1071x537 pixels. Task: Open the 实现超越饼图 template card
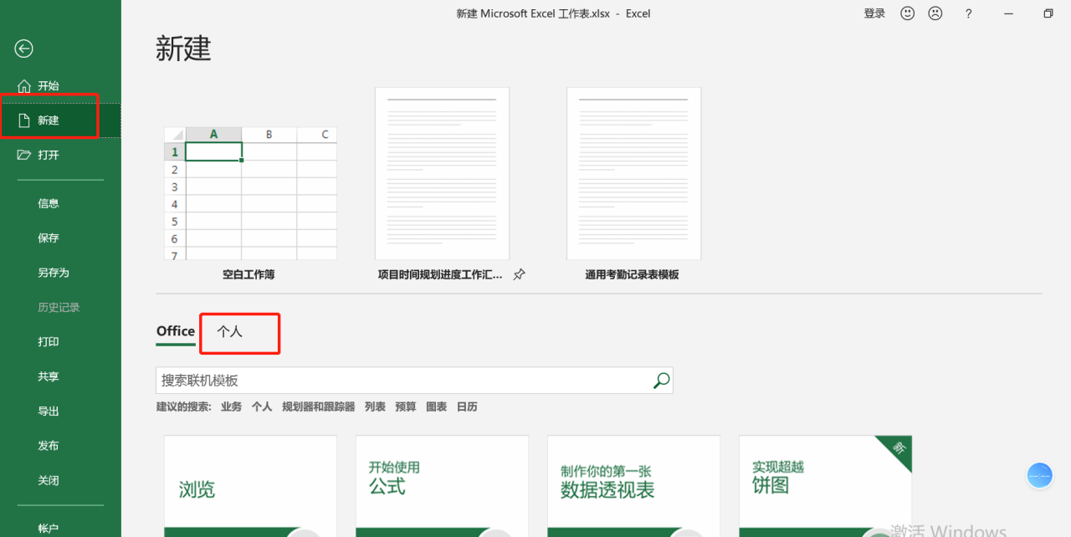pyautogui.click(x=825, y=486)
